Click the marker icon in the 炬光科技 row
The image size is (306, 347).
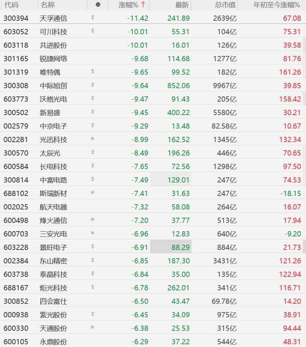93,287
